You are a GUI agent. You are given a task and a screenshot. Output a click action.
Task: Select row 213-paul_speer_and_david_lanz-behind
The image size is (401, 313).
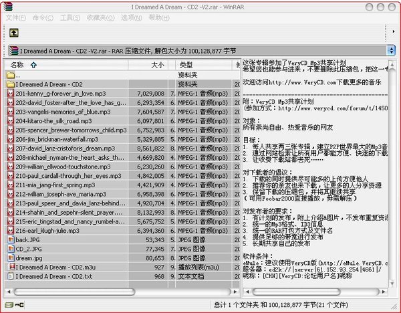tap(122, 203)
